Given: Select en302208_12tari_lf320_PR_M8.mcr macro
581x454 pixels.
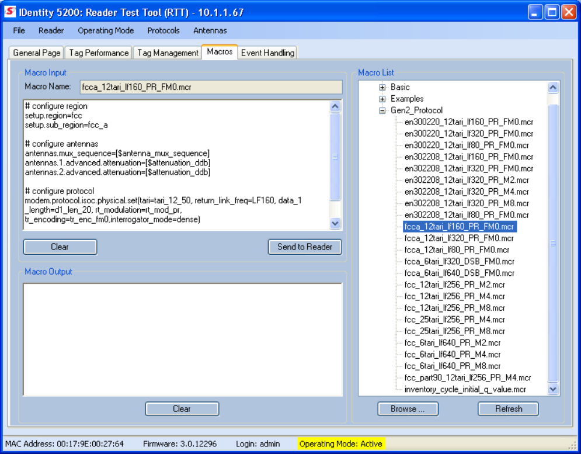Looking at the screenshot, I should [467, 203].
